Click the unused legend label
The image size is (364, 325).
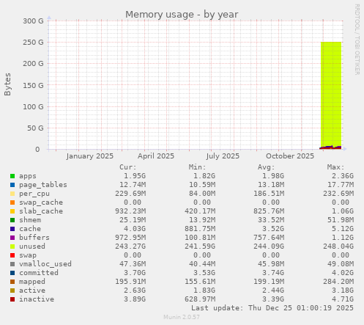click(32, 247)
